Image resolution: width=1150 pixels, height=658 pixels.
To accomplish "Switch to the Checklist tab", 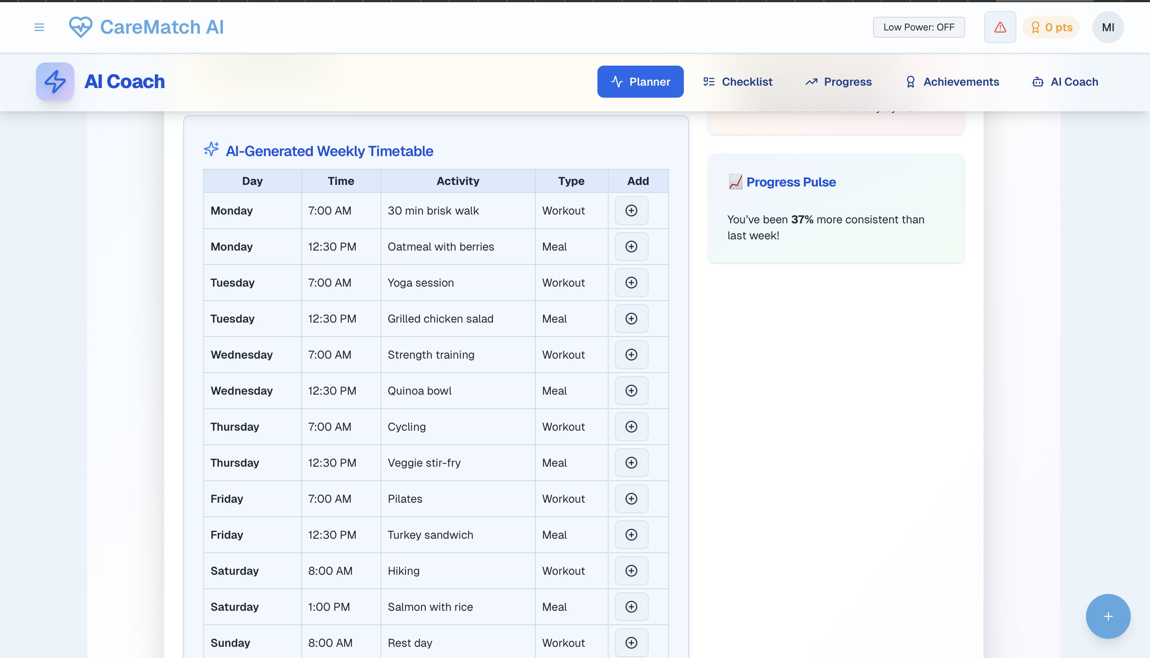I will click(737, 82).
